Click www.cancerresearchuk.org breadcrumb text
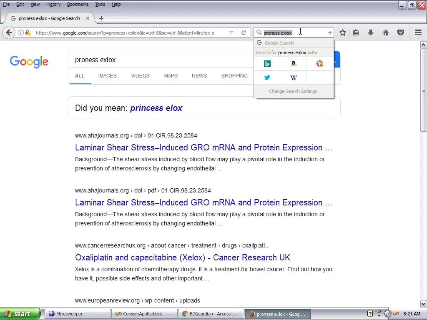Viewport: 427px width, 320px height. (172, 245)
